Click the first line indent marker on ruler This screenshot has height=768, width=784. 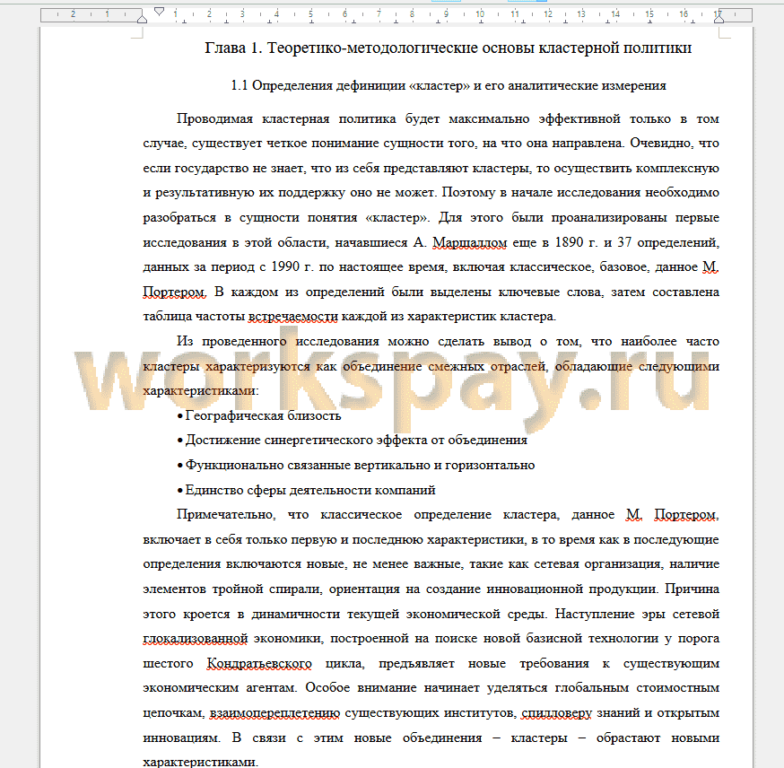pyautogui.click(x=159, y=11)
